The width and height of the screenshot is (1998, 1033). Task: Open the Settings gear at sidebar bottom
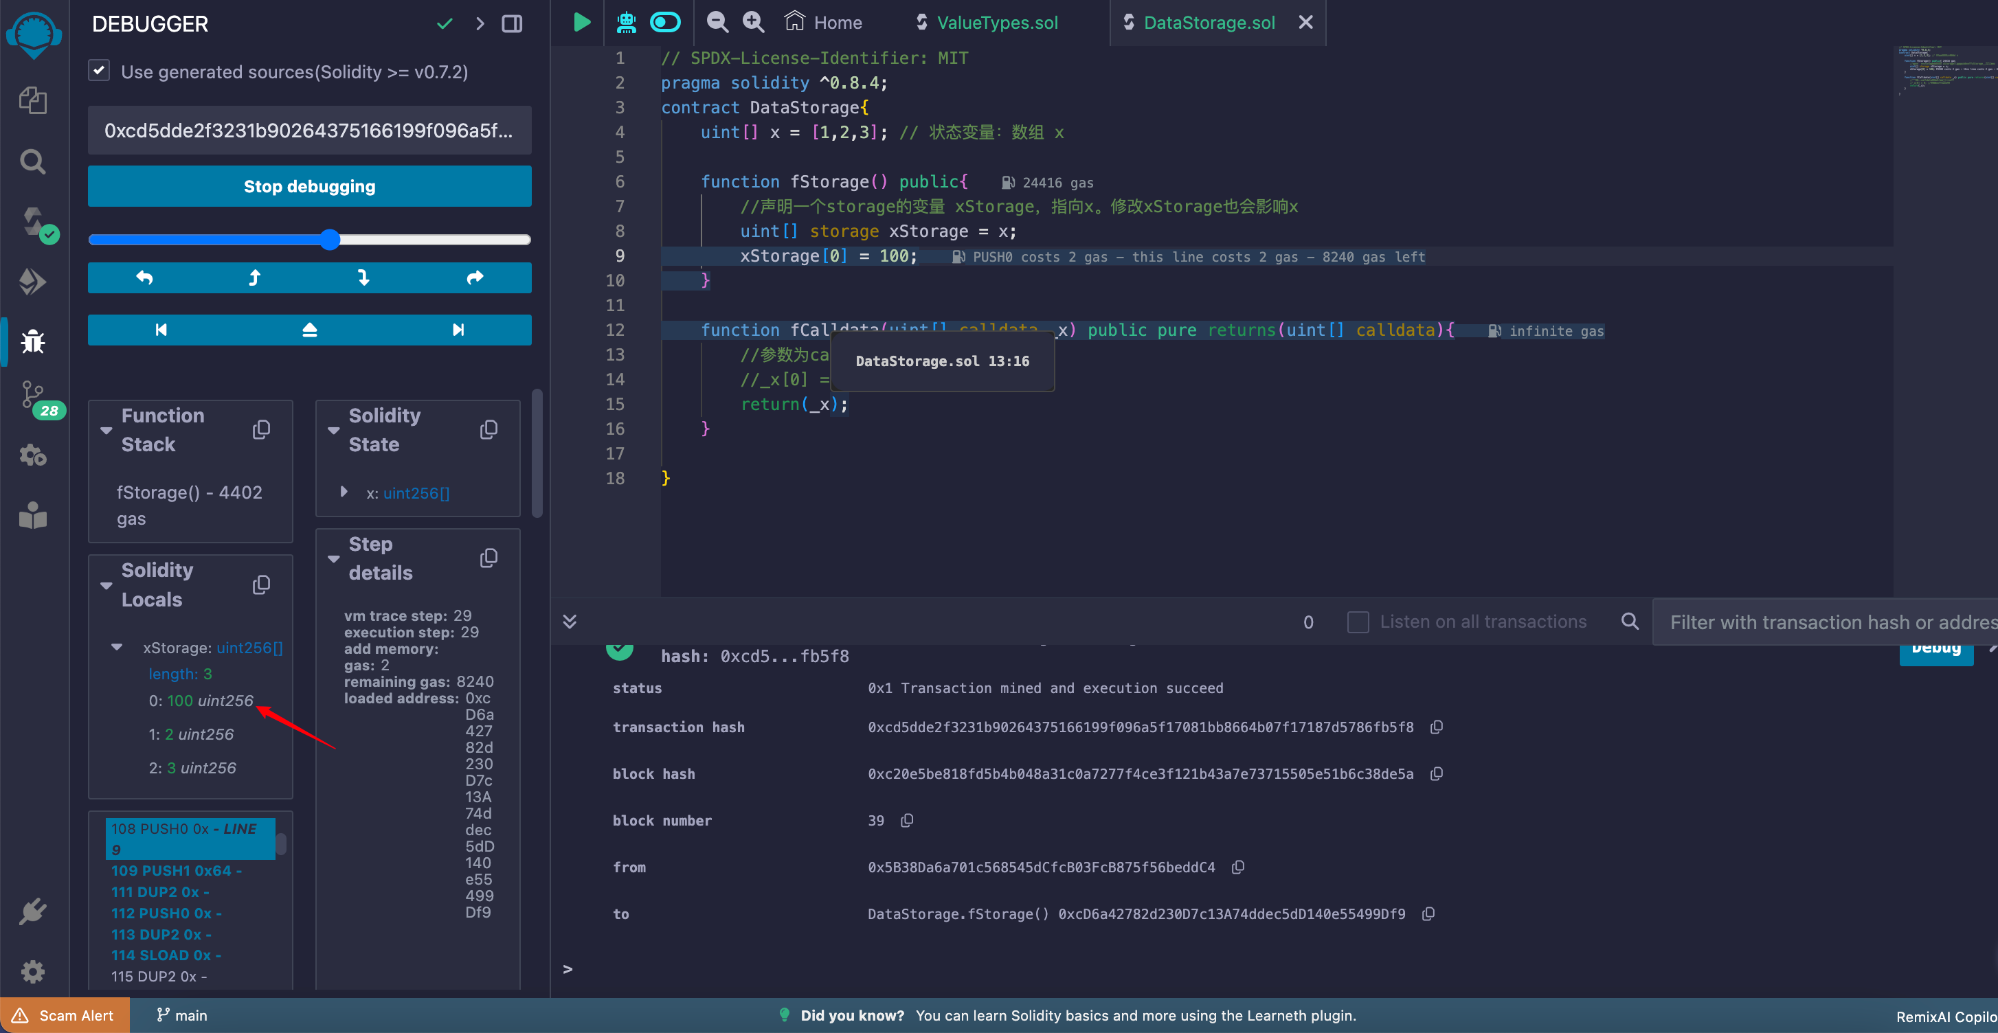32,972
